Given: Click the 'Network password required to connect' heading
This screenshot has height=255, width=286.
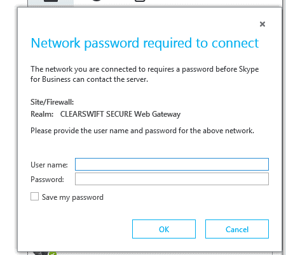Looking at the screenshot, I should pyautogui.click(x=145, y=43).
